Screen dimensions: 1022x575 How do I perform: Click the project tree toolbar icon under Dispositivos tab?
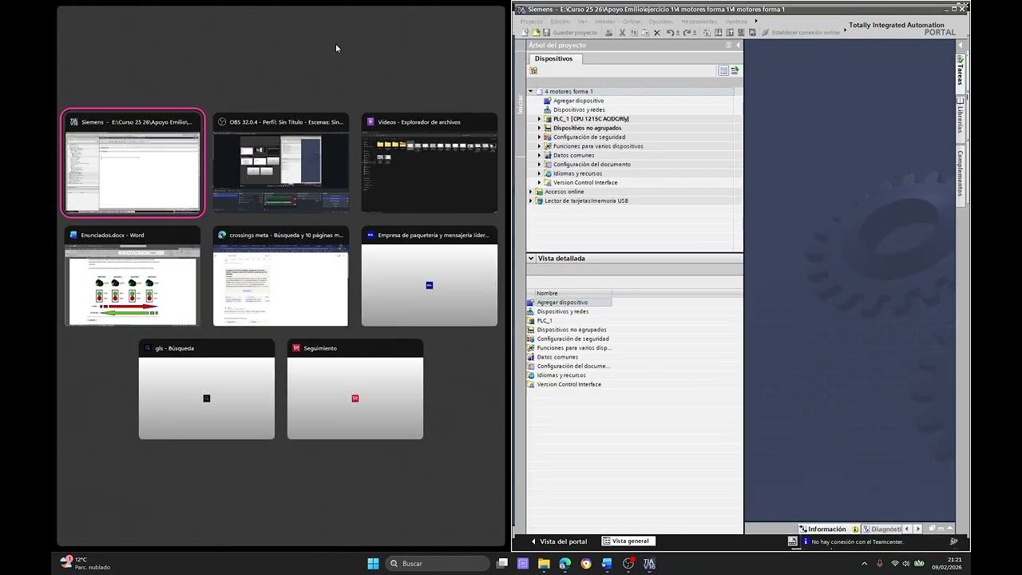click(533, 70)
